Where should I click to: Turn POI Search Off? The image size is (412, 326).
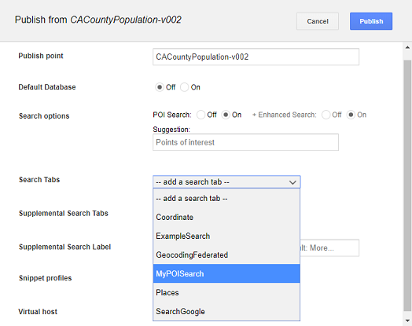click(x=200, y=115)
